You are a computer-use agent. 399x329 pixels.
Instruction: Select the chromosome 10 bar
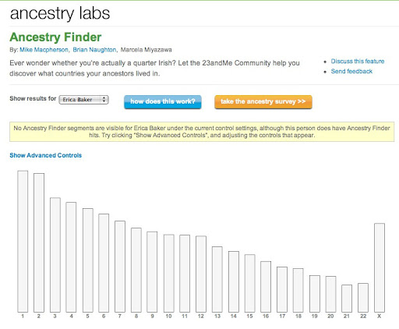point(169,274)
